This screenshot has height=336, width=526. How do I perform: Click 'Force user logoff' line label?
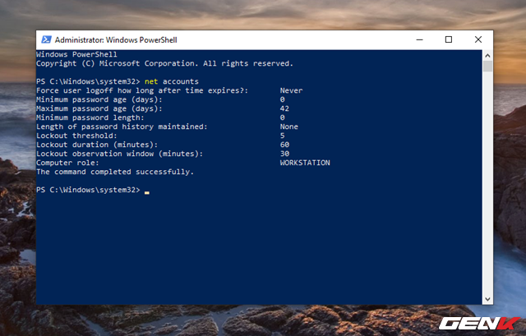142,90
